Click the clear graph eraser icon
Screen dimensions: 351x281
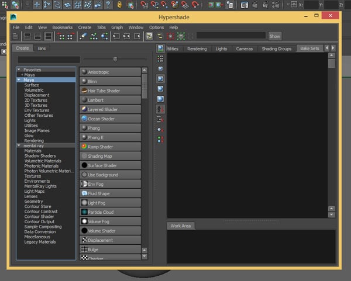tap(83, 36)
